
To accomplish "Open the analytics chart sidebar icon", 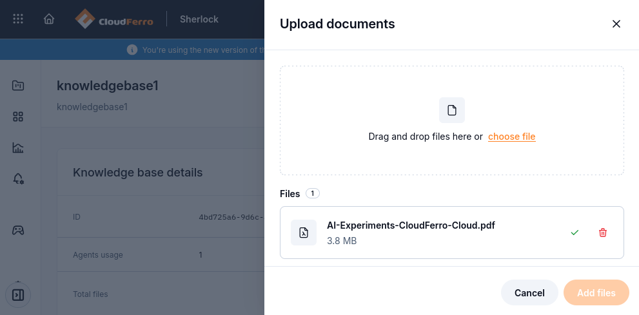I will tap(18, 148).
